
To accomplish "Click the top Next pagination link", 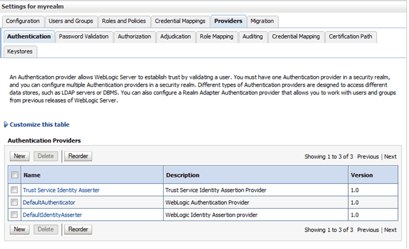I will [390, 157].
